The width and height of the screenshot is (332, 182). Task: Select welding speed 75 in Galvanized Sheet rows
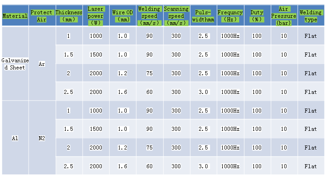coord(149,73)
